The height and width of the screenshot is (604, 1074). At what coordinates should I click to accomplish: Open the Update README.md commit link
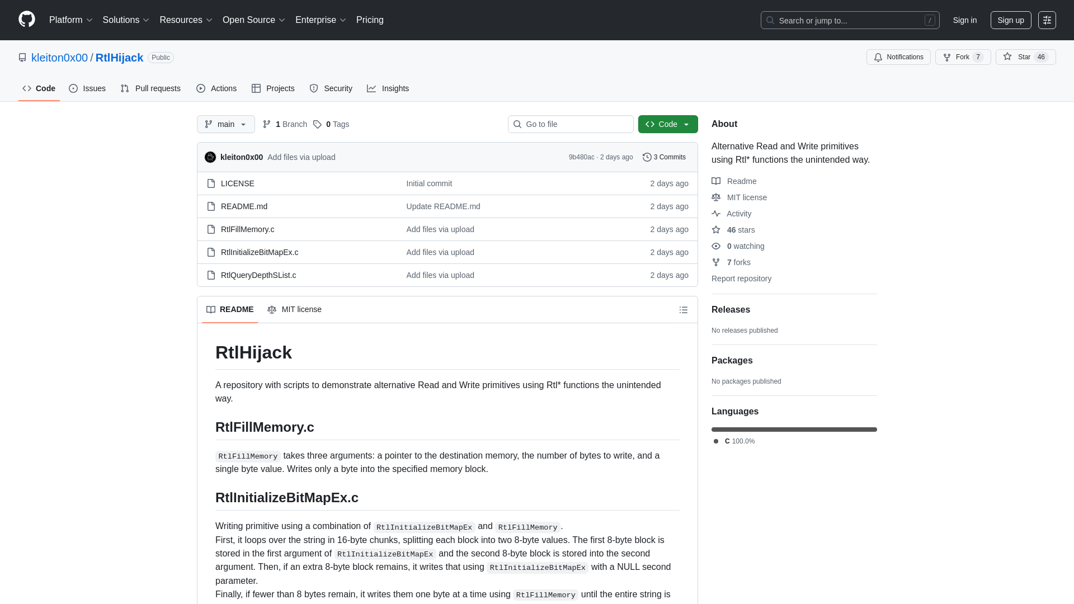444,206
